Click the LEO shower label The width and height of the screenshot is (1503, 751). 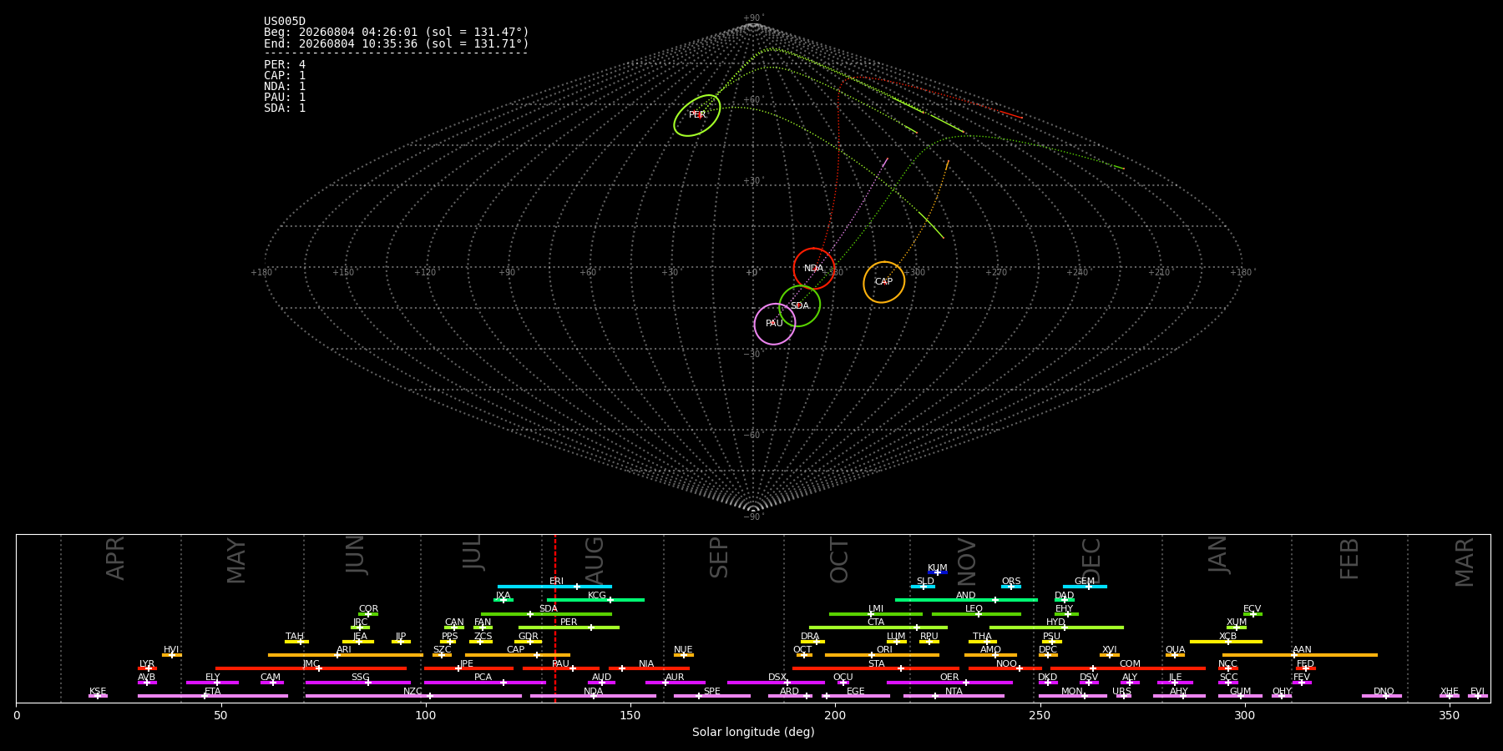(974, 609)
